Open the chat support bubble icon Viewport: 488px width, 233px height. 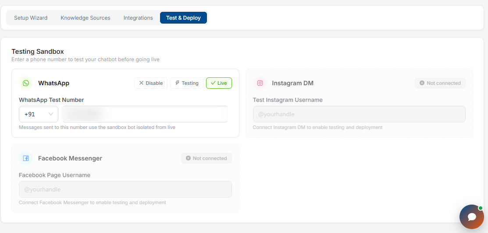pyautogui.click(x=472, y=216)
